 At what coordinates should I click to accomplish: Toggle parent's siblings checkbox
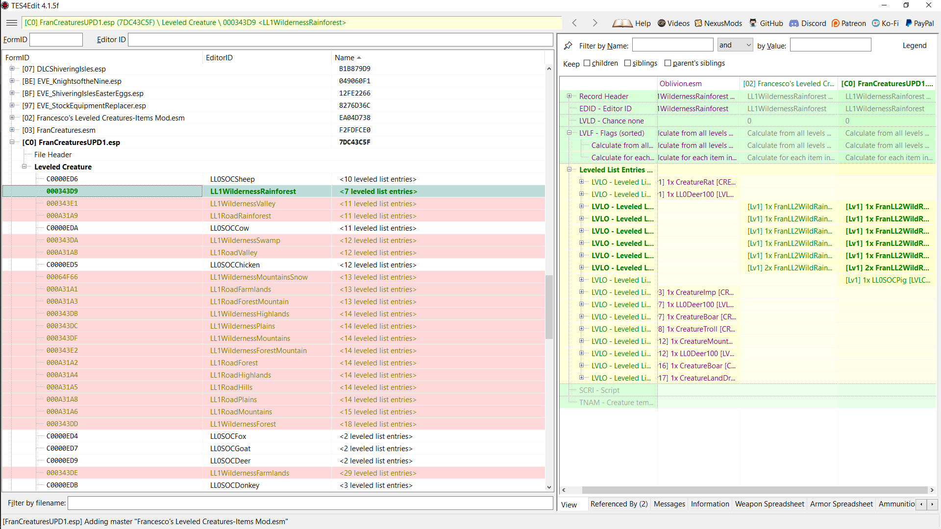coord(668,63)
